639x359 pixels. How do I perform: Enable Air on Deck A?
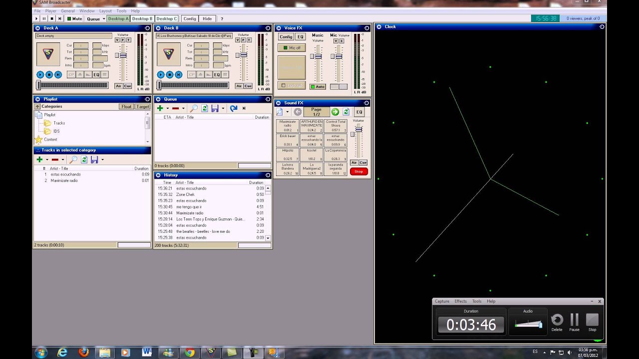(118, 86)
